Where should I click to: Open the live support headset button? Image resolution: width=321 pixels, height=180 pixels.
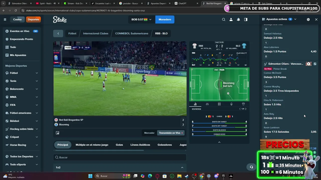coord(251,167)
